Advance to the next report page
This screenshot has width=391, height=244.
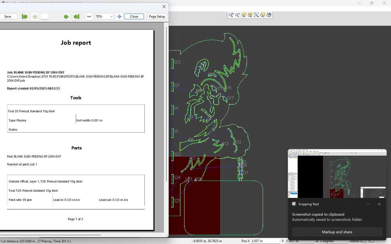click(66, 16)
